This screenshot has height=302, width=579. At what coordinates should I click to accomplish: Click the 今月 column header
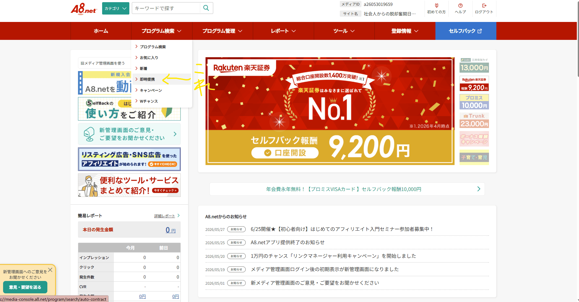pos(130,248)
